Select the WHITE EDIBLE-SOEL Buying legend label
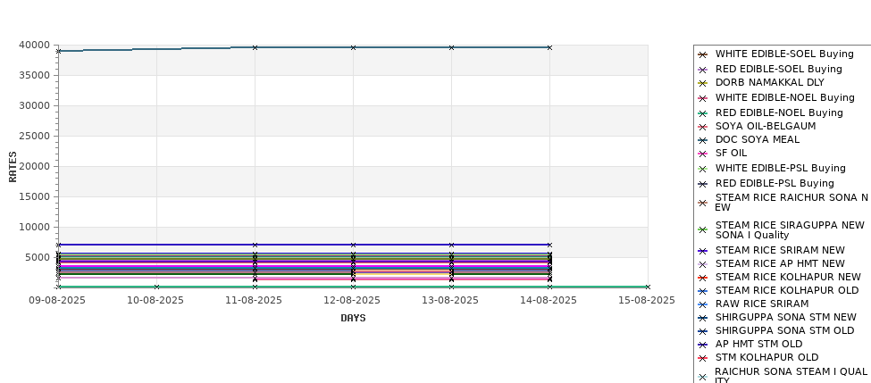The width and height of the screenshot is (871, 383). click(x=784, y=54)
